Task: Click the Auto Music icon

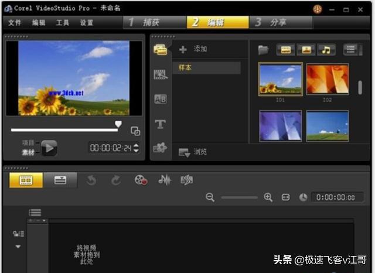Action: (187, 180)
